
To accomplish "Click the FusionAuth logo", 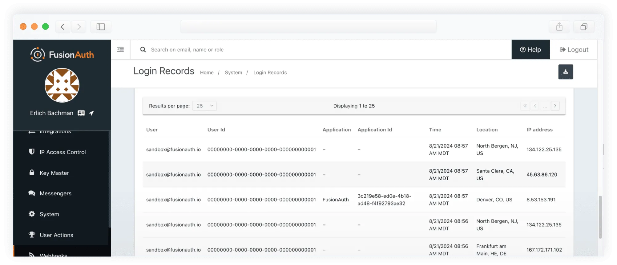I will click(x=62, y=54).
